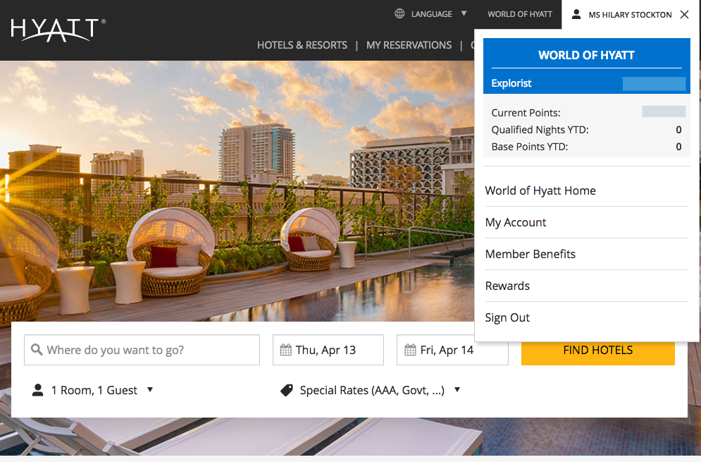Screen dimensions: 701x462
Task: Click the WORLD OF HYATT panel header
Action: (x=587, y=55)
